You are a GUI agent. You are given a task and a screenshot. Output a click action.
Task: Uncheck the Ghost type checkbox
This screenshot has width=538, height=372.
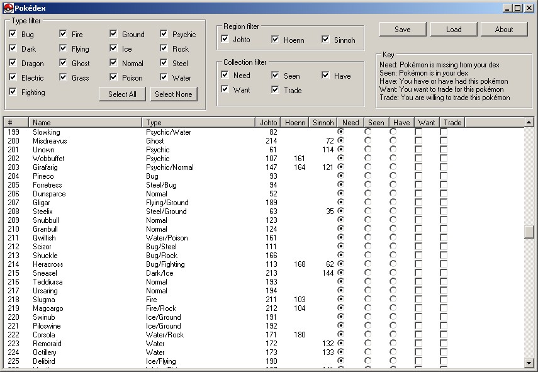63,63
